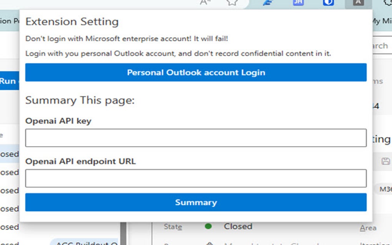Viewport: 392px width, 245px height.
Task: Click the search box at right edge
Action: 382,46
